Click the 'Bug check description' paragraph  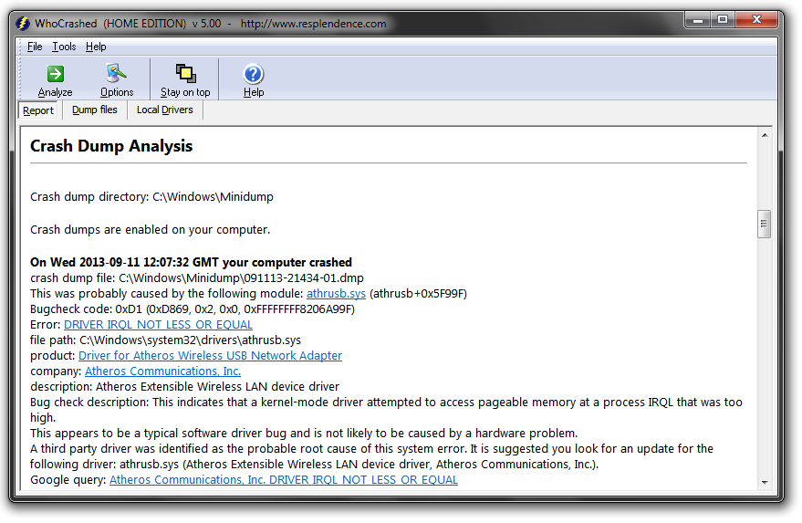click(386, 410)
